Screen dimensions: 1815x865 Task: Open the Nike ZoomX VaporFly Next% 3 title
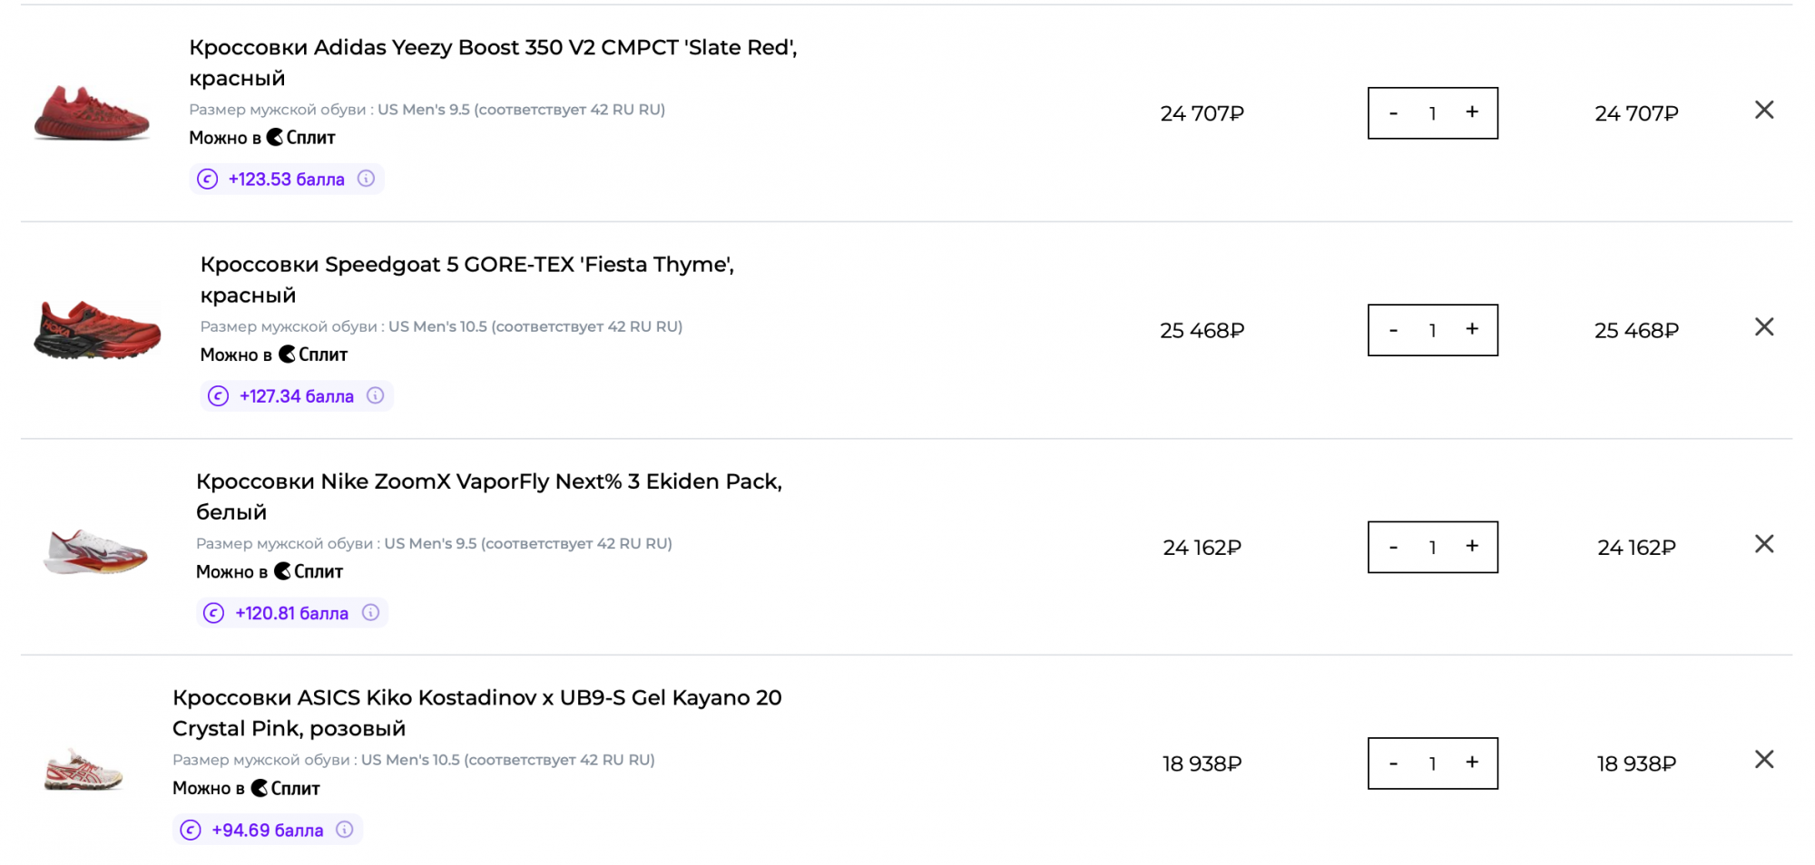point(489,496)
